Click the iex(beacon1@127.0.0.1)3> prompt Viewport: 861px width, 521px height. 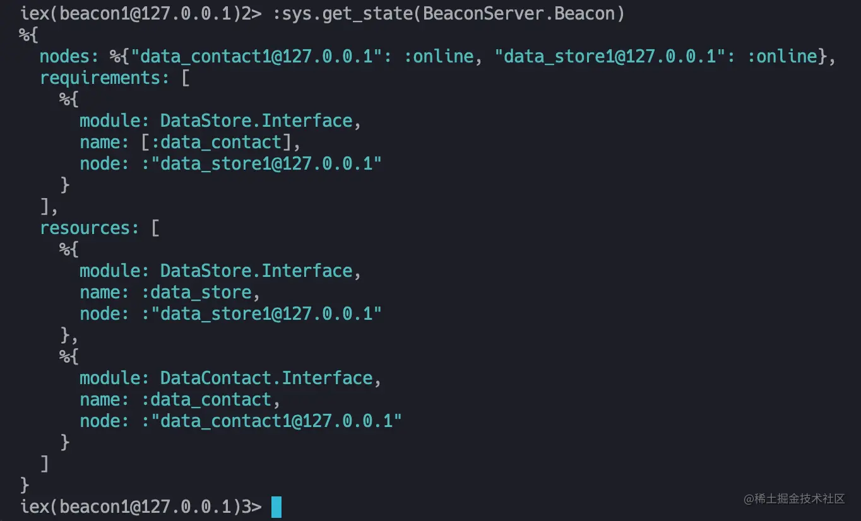click(141, 506)
